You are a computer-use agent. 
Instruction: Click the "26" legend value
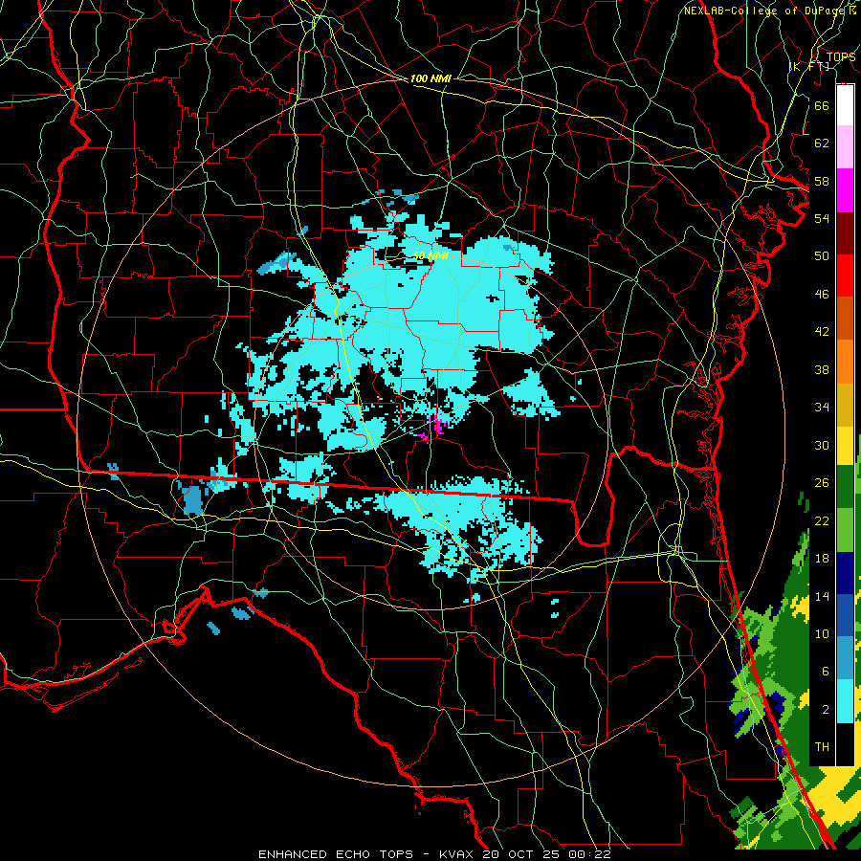pos(822,483)
